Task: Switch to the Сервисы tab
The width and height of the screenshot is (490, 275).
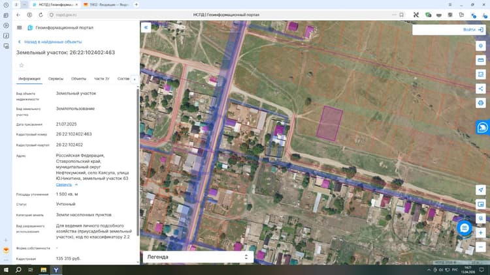Action: click(56, 79)
